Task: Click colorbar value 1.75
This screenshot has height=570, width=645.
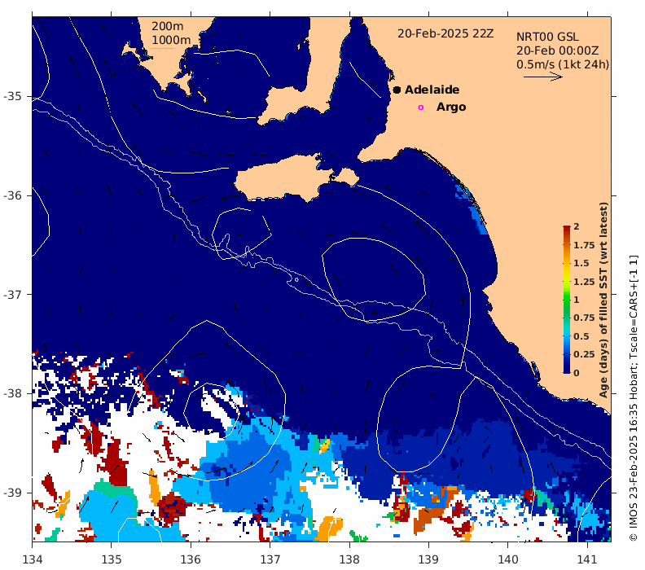Action: pos(584,245)
